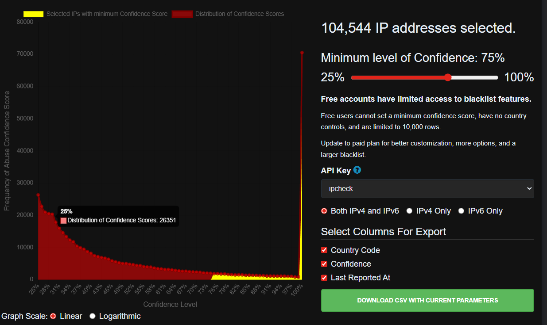Click the first data point at 25% confidence
Viewport: 547px width, 325px height.
pyautogui.click(x=38, y=195)
